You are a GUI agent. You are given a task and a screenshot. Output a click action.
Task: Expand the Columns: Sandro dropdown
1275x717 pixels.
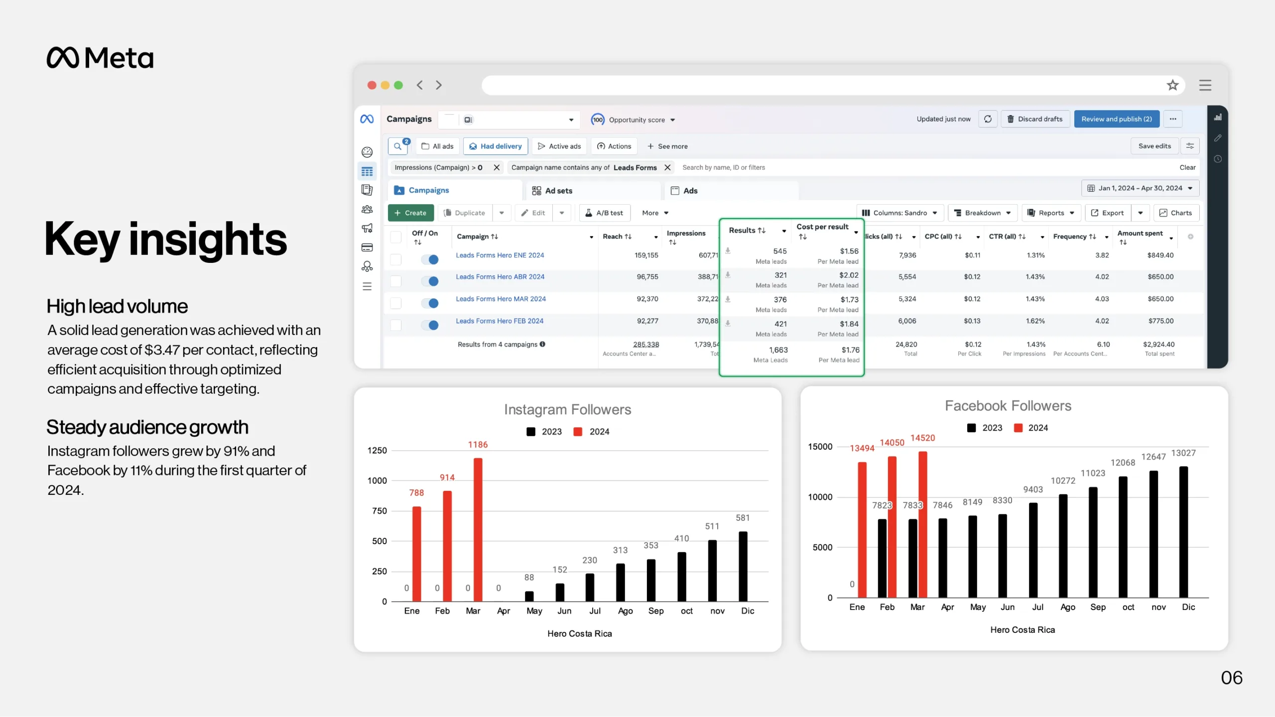coord(899,213)
